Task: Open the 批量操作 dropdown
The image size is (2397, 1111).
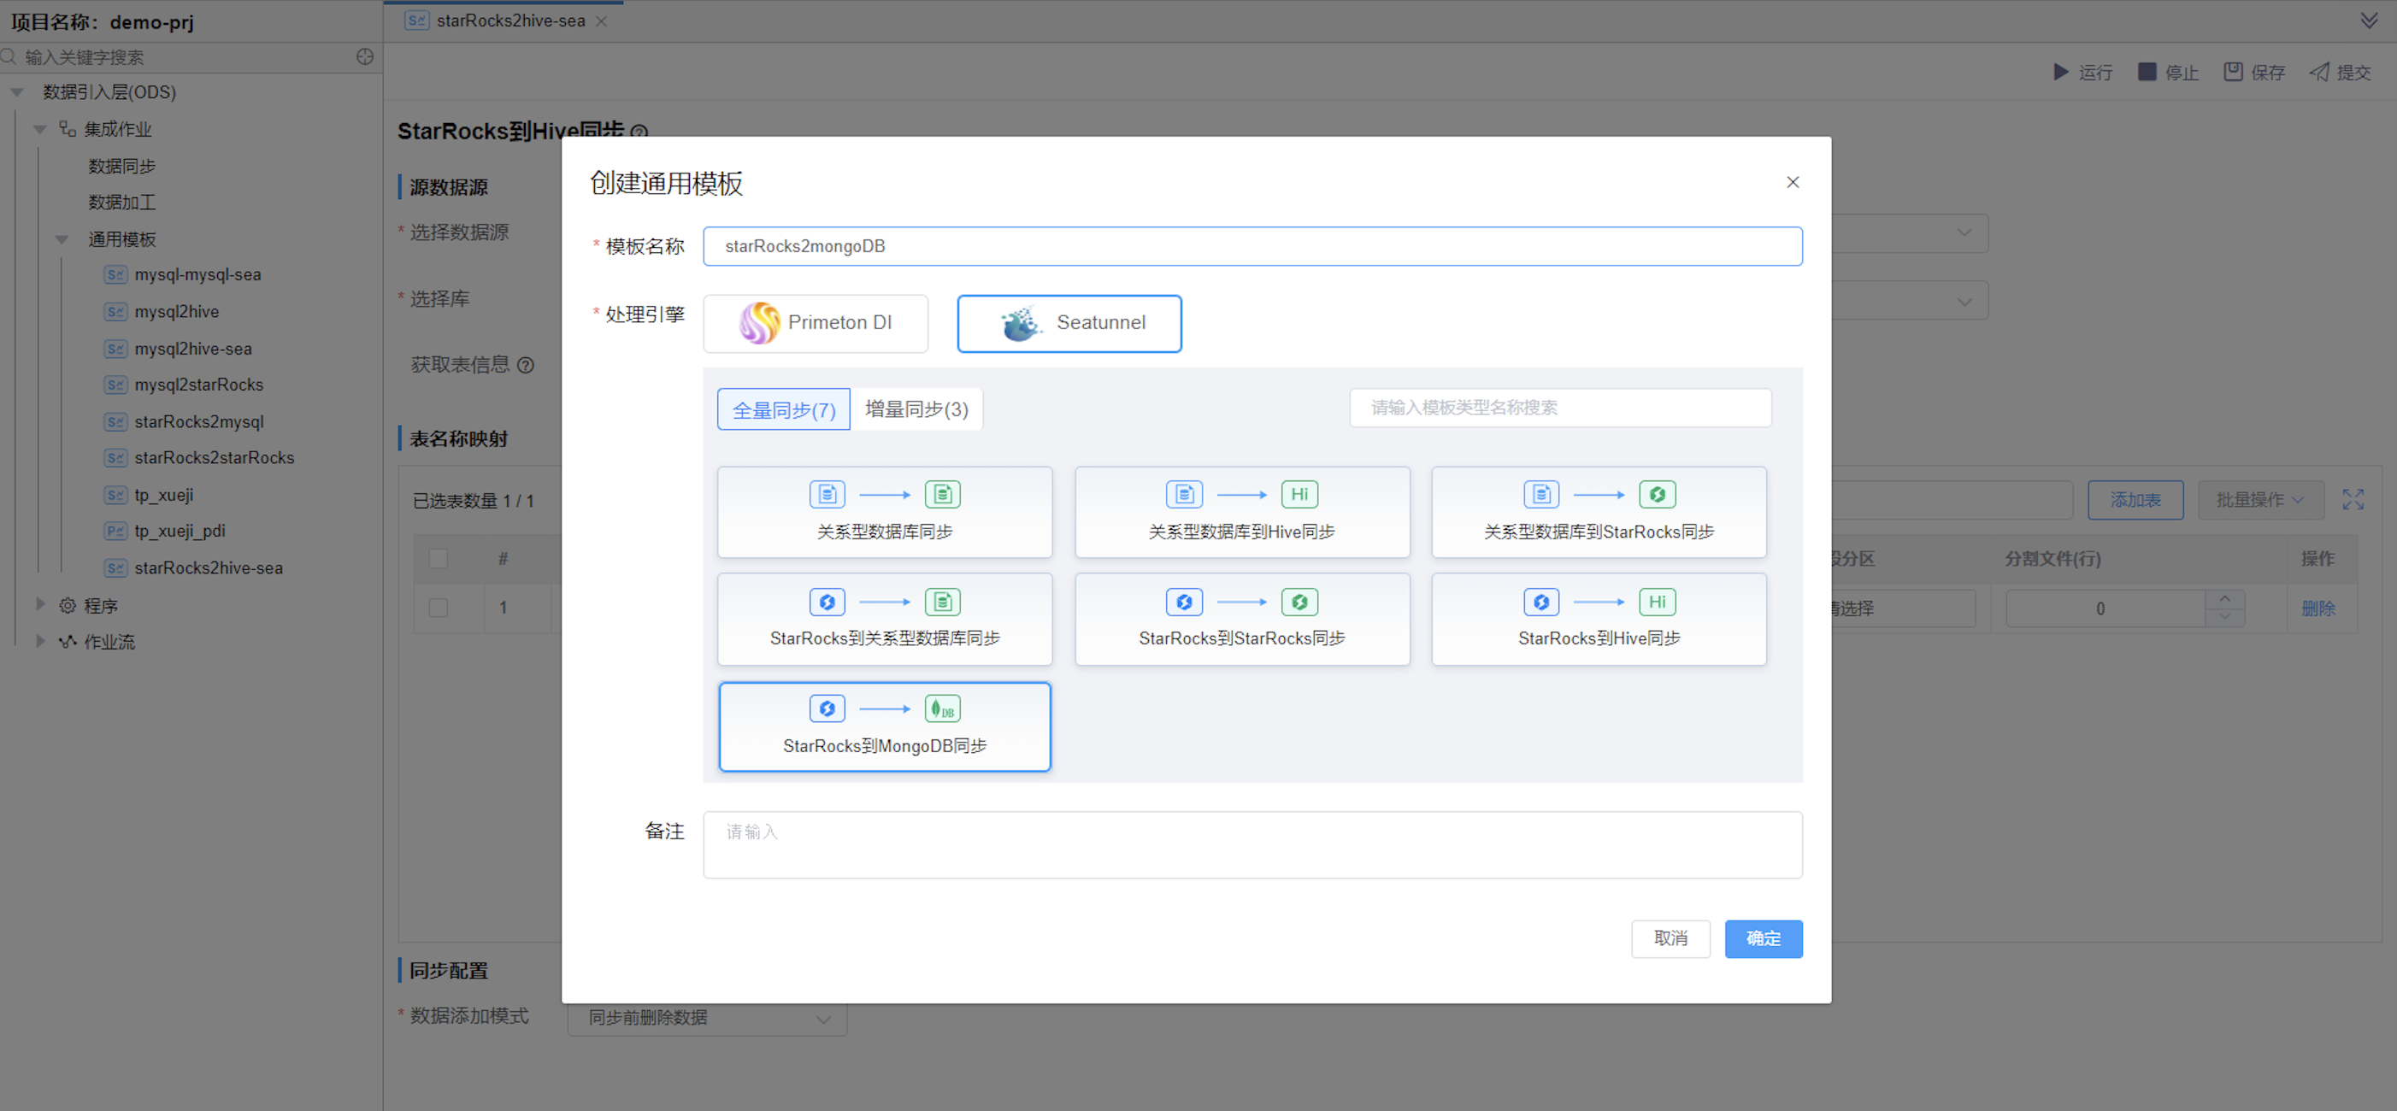Action: point(2259,500)
